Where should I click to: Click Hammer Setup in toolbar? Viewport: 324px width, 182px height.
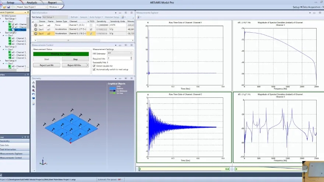112,17
